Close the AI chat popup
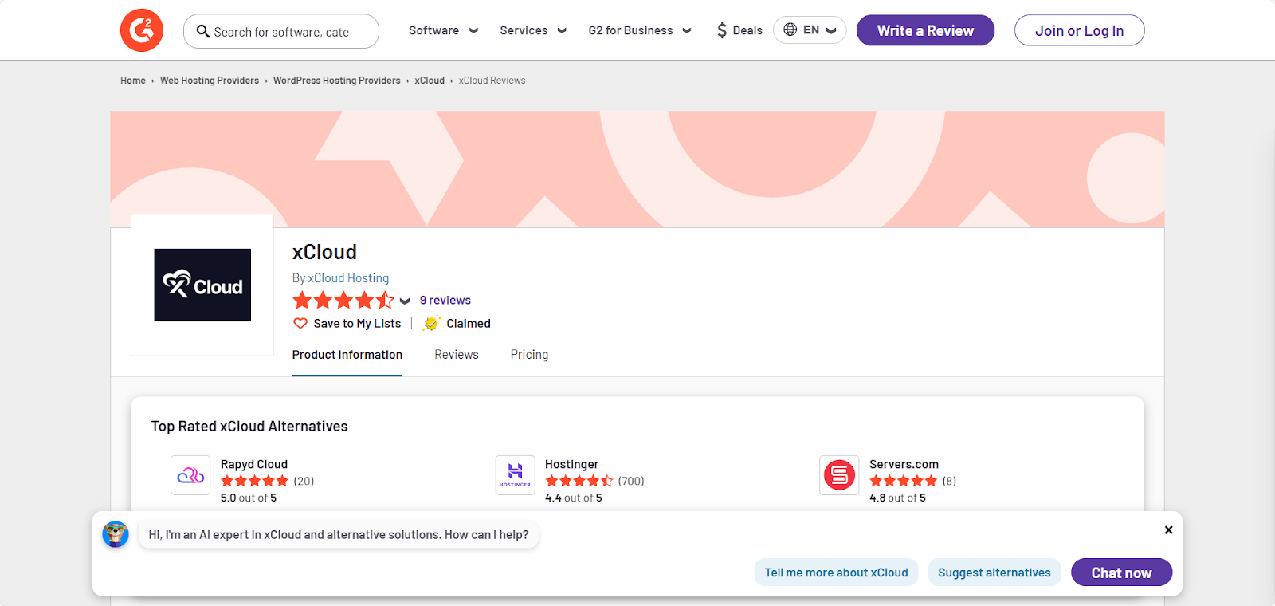Screen dimensions: 1275x606 coord(1168,530)
